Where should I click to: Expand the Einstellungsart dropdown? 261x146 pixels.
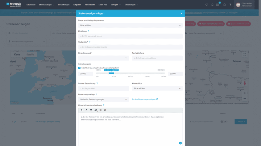103,58
